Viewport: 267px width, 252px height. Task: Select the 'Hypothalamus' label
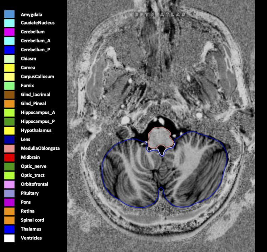coord(36,131)
